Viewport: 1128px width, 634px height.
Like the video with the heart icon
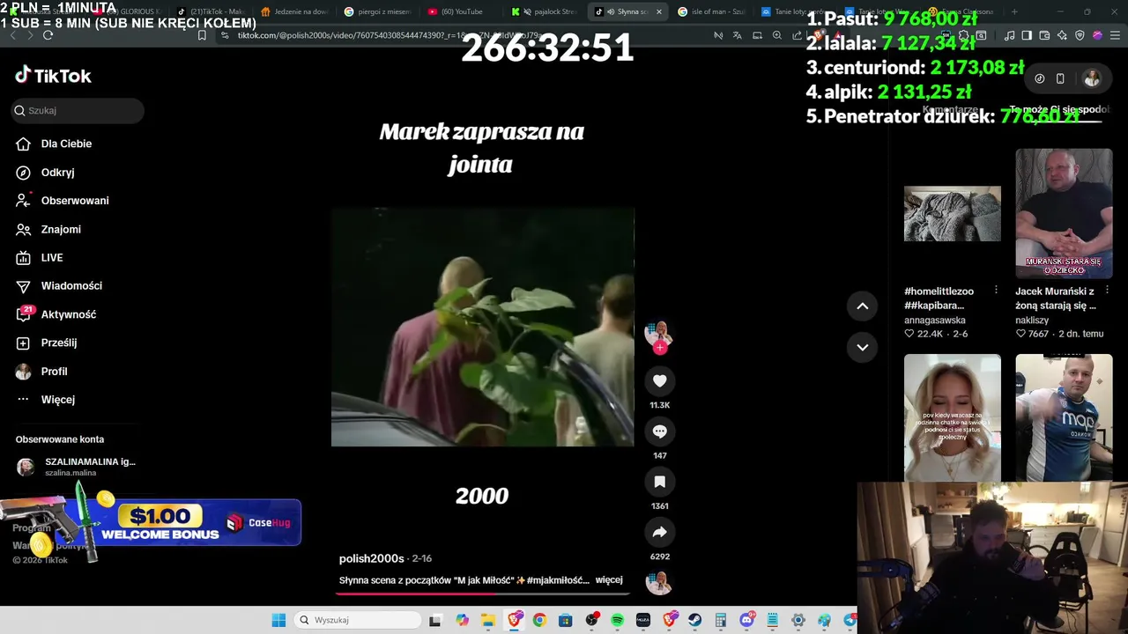(x=659, y=380)
